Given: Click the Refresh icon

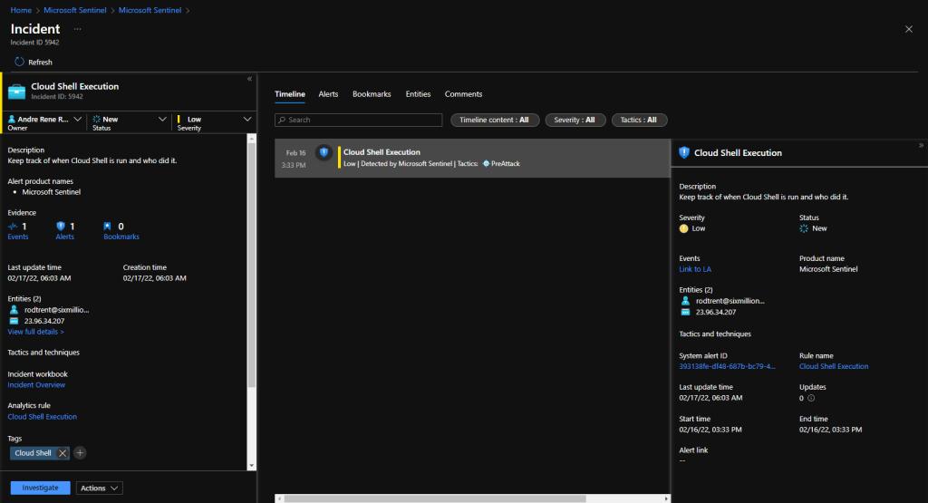Looking at the screenshot, I should pyautogui.click(x=20, y=62).
